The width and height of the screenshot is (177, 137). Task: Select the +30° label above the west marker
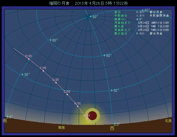[115, 90]
